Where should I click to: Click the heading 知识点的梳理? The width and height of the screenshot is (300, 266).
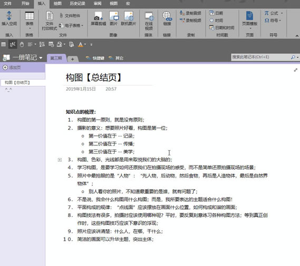click(x=81, y=112)
